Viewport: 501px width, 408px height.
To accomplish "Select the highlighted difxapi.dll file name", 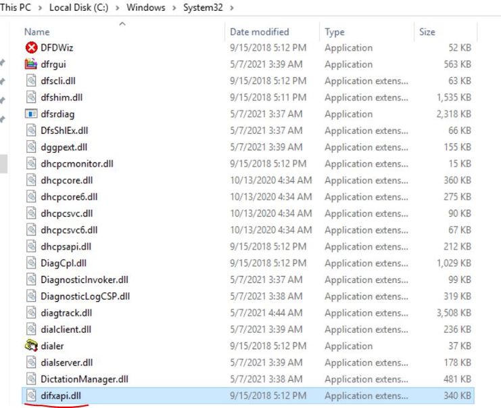I will tap(61, 396).
